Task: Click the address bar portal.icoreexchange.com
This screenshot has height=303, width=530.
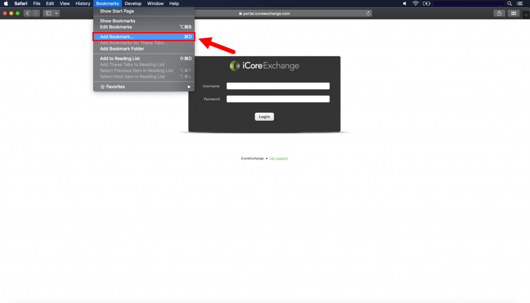Action: click(x=267, y=13)
